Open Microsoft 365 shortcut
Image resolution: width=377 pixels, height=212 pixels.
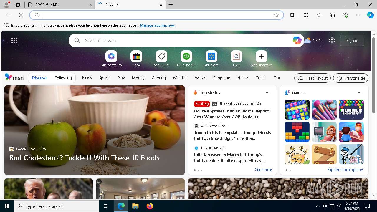(111, 59)
